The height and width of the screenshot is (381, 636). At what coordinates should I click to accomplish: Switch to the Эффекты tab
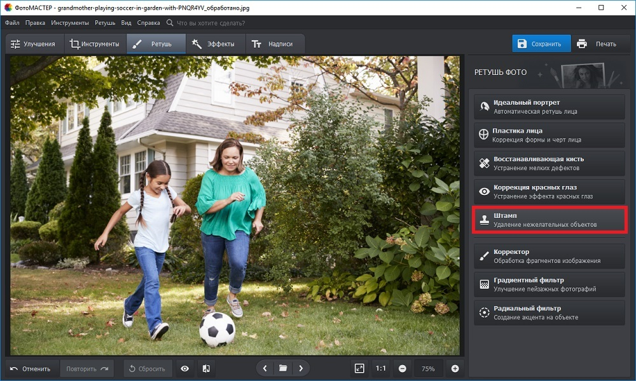pos(214,44)
